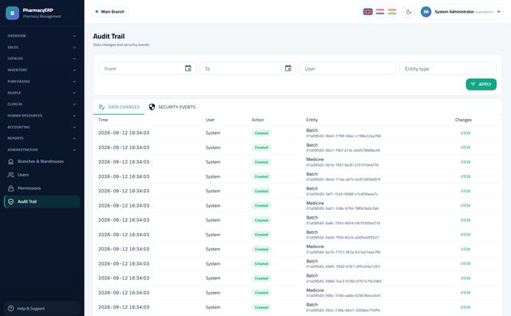Click the Data Changes edit icon
The height and width of the screenshot is (316, 511).
click(101, 107)
